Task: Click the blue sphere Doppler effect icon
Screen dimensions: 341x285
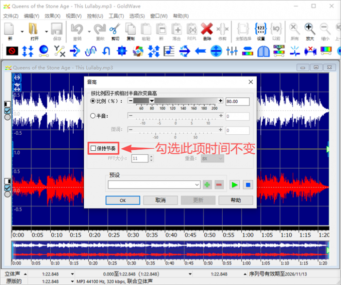Action: click(x=44, y=51)
